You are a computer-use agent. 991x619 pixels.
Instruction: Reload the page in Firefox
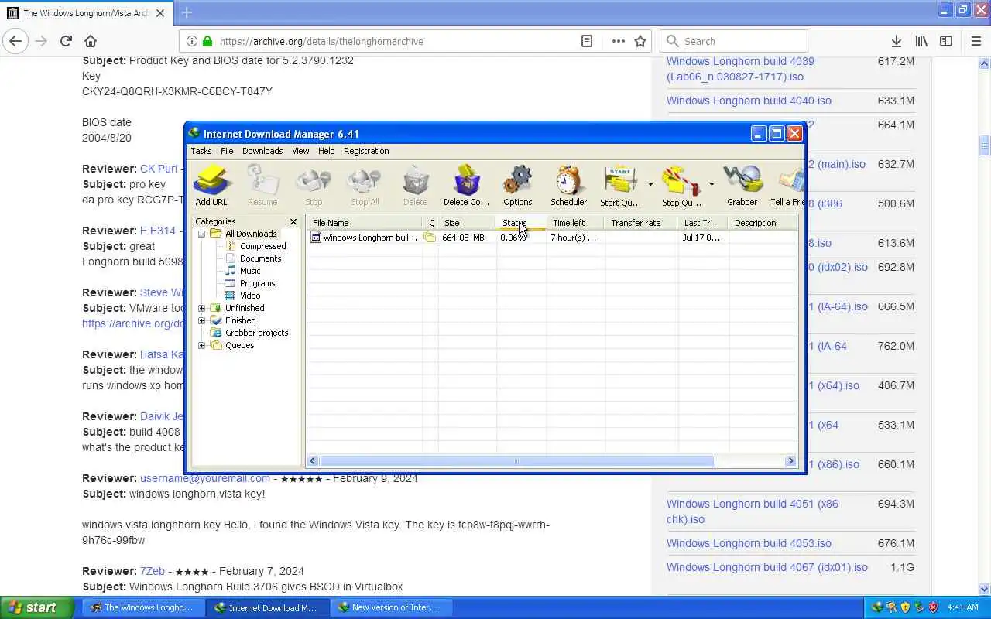point(66,41)
